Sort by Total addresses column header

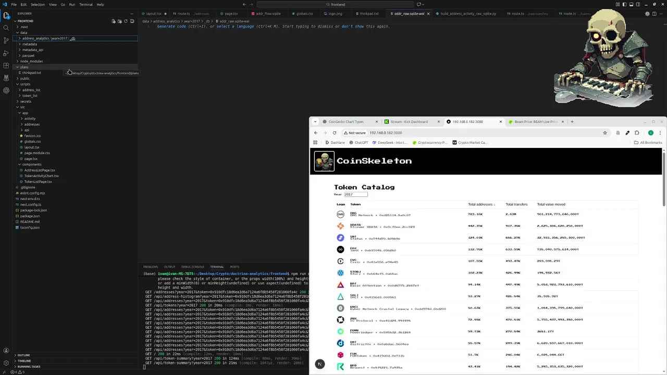click(481, 204)
